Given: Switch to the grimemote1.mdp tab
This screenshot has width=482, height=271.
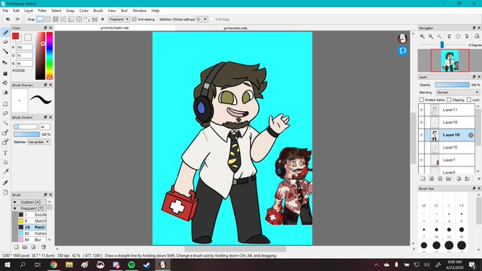Looking at the screenshot, I should click(235, 28).
